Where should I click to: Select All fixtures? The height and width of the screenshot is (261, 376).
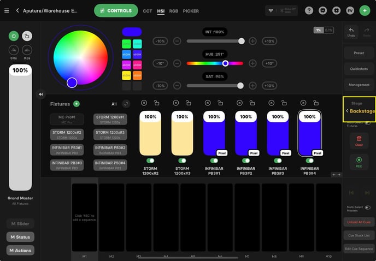pyautogui.click(x=114, y=104)
